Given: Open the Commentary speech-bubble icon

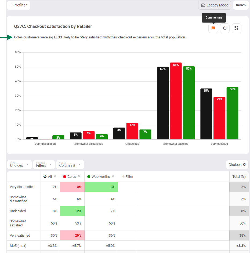Looking at the screenshot, I should (213, 28).
